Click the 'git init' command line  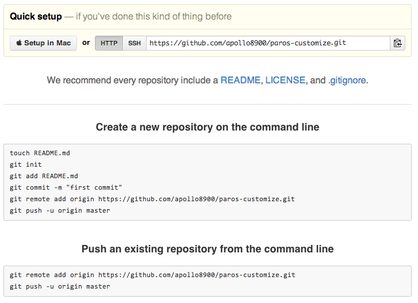click(26, 164)
